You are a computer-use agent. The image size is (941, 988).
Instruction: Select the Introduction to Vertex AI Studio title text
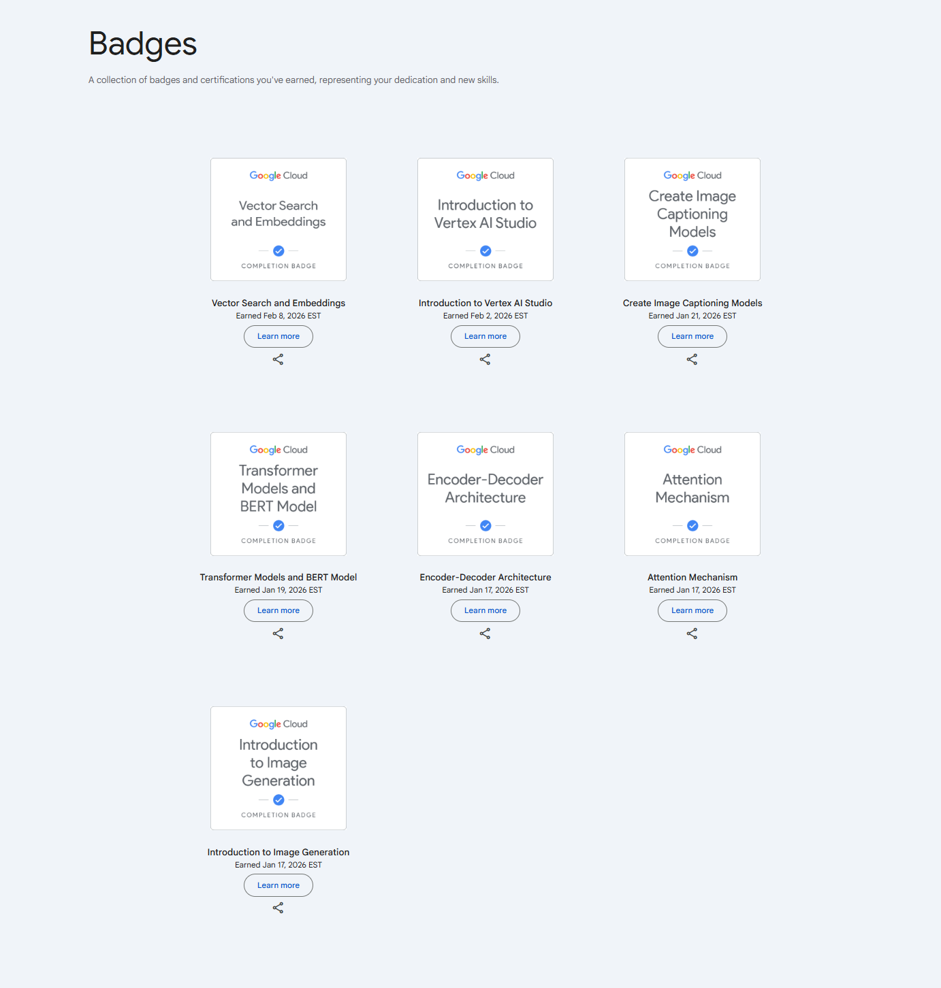coord(485,303)
